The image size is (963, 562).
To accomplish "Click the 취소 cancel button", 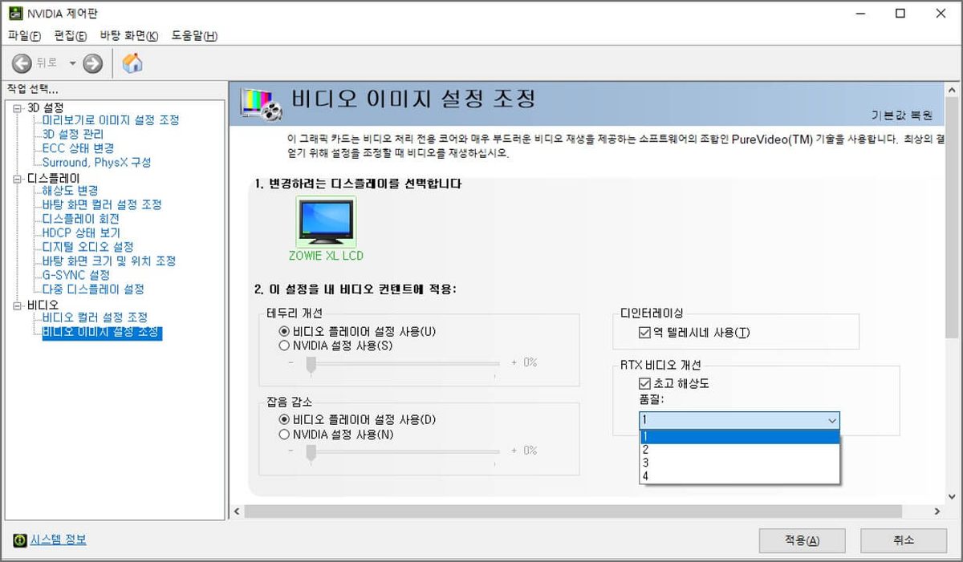I will (x=903, y=540).
